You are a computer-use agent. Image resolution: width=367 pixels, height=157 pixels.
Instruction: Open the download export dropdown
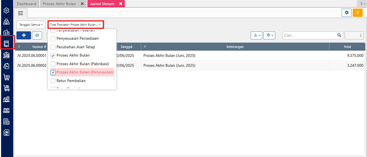coord(256,35)
